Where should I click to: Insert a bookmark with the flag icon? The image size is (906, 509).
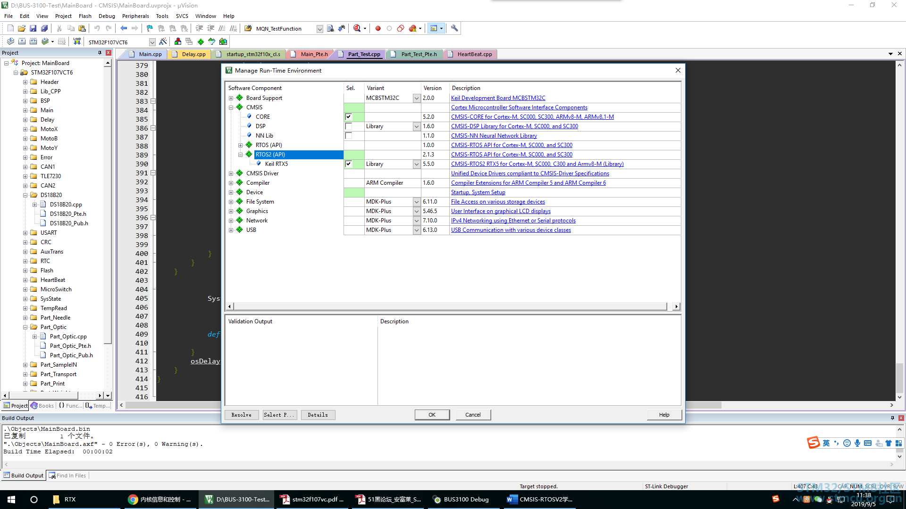[x=150, y=28]
